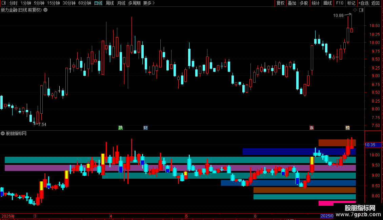Open the 多股 multi-stock view
383x220 pixels.
(x=304, y=3)
